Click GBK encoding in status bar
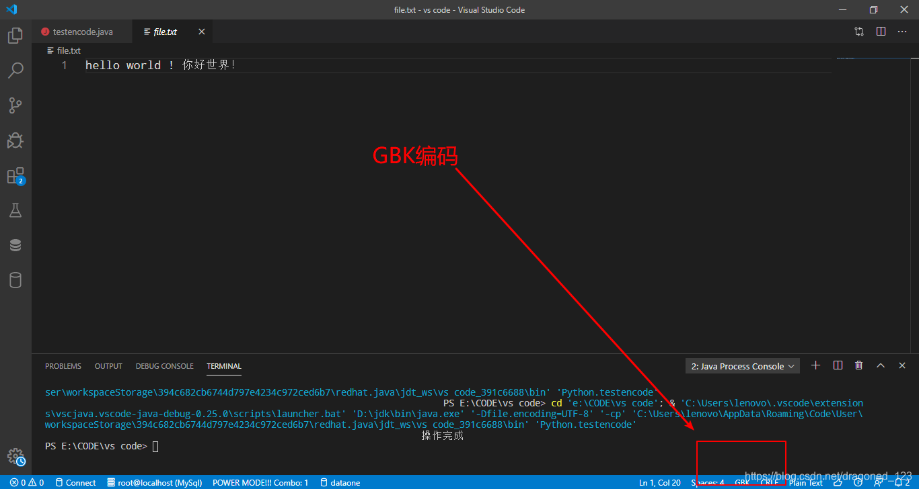 742,482
